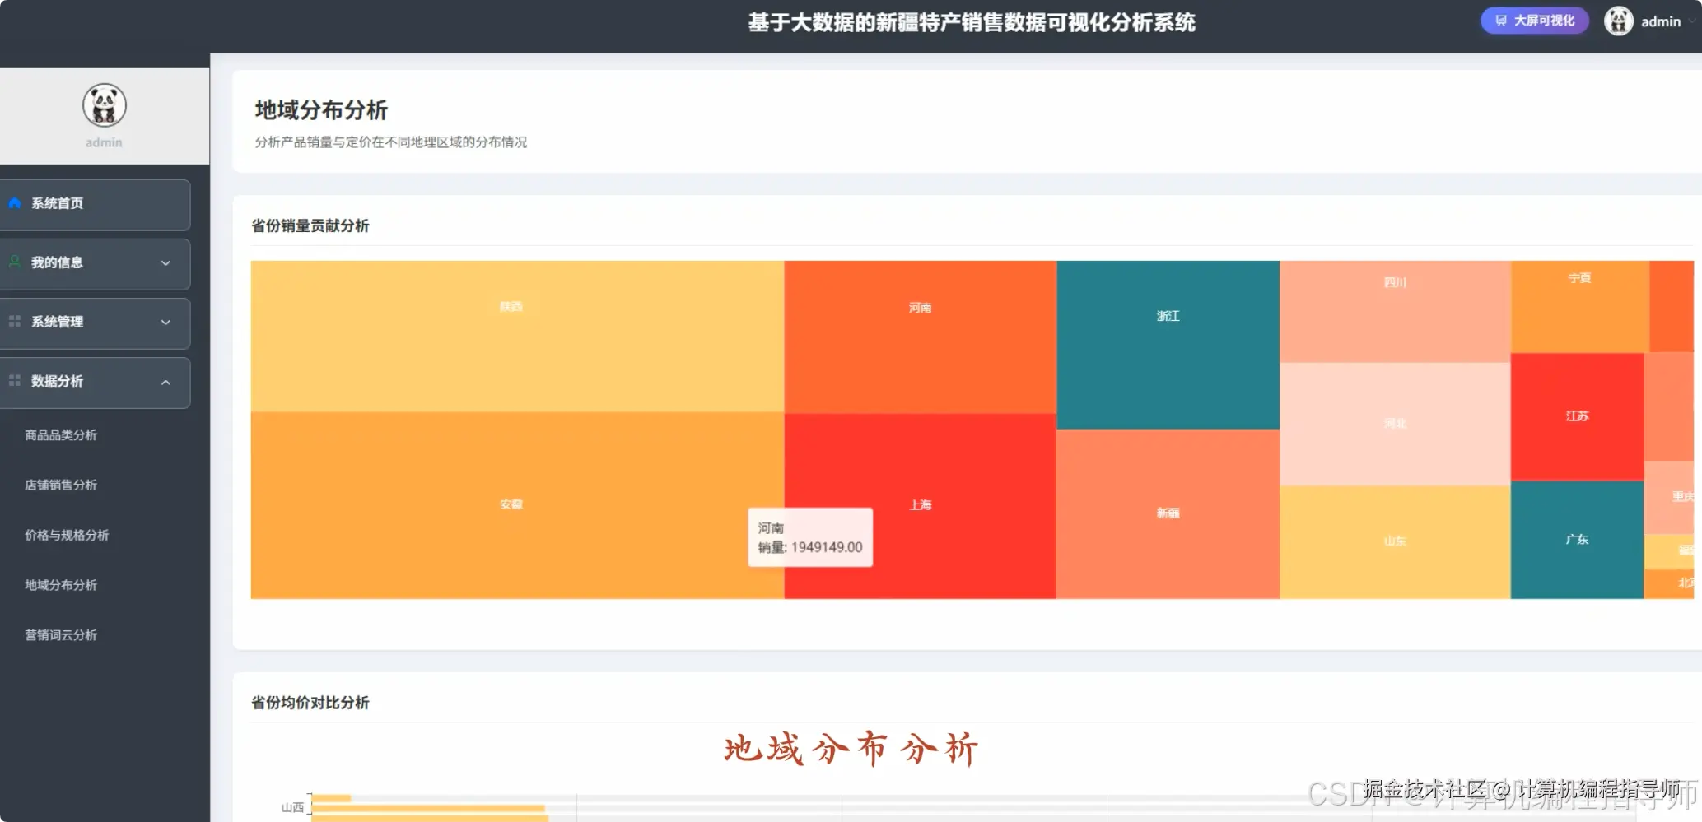
Task: Click the 山东 treemap block
Action: click(1395, 542)
